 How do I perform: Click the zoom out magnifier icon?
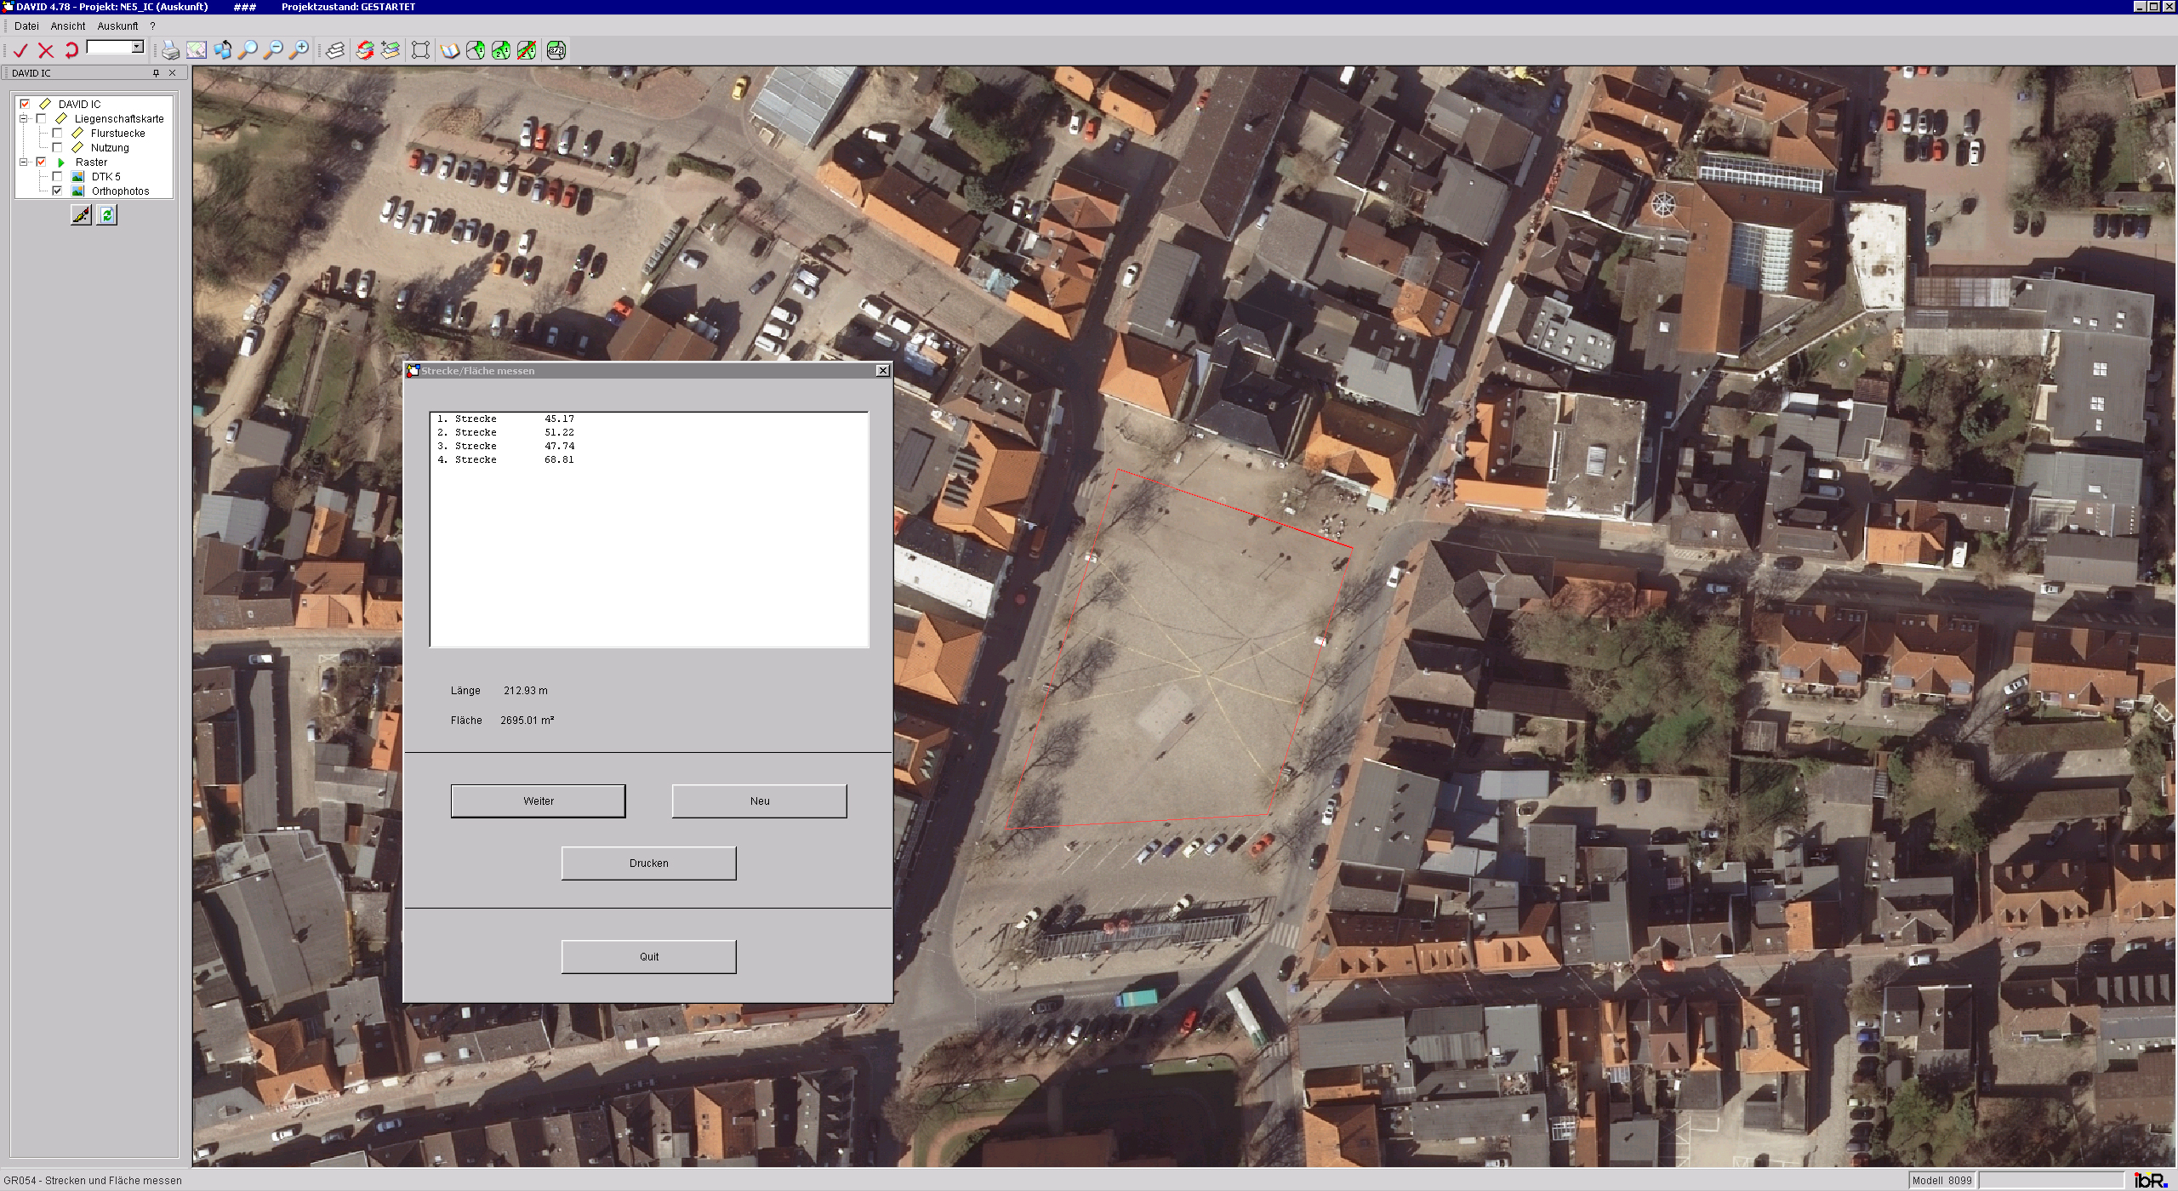[273, 50]
